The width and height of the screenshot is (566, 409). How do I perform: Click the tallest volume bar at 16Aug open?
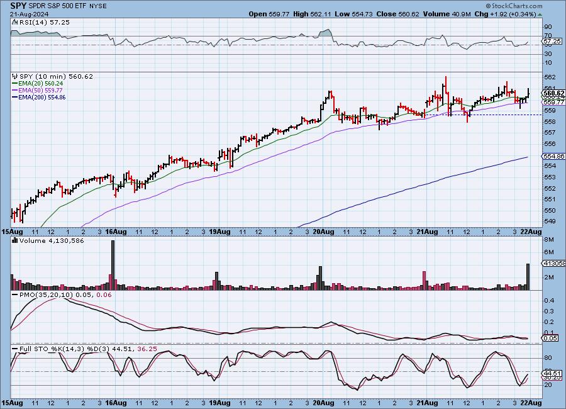pos(113,265)
